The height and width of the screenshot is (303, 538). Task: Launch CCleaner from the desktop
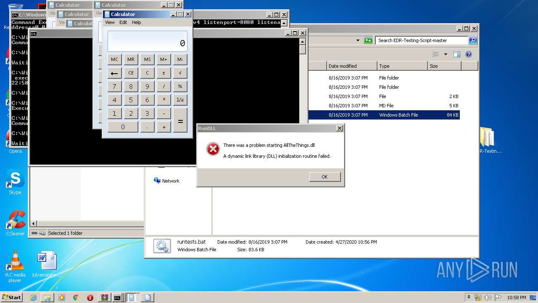click(x=15, y=223)
